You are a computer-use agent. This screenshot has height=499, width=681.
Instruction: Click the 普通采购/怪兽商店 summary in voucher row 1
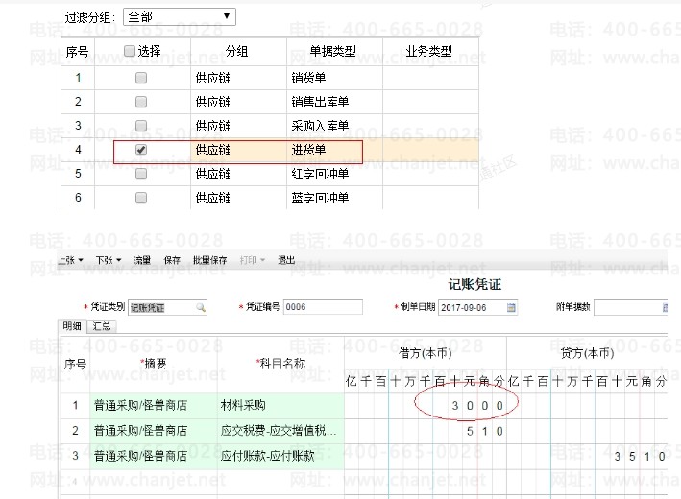(x=154, y=406)
